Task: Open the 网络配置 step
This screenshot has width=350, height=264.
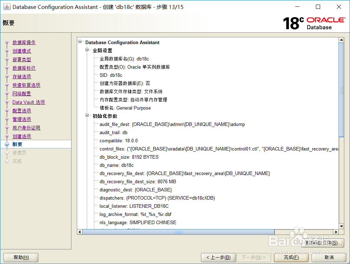Action: pyautogui.click(x=21, y=94)
